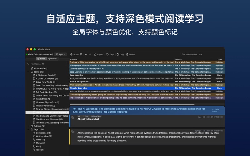Open Tags from the toolbar
The height and width of the screenshot is (156, 250).
[110, 55]
